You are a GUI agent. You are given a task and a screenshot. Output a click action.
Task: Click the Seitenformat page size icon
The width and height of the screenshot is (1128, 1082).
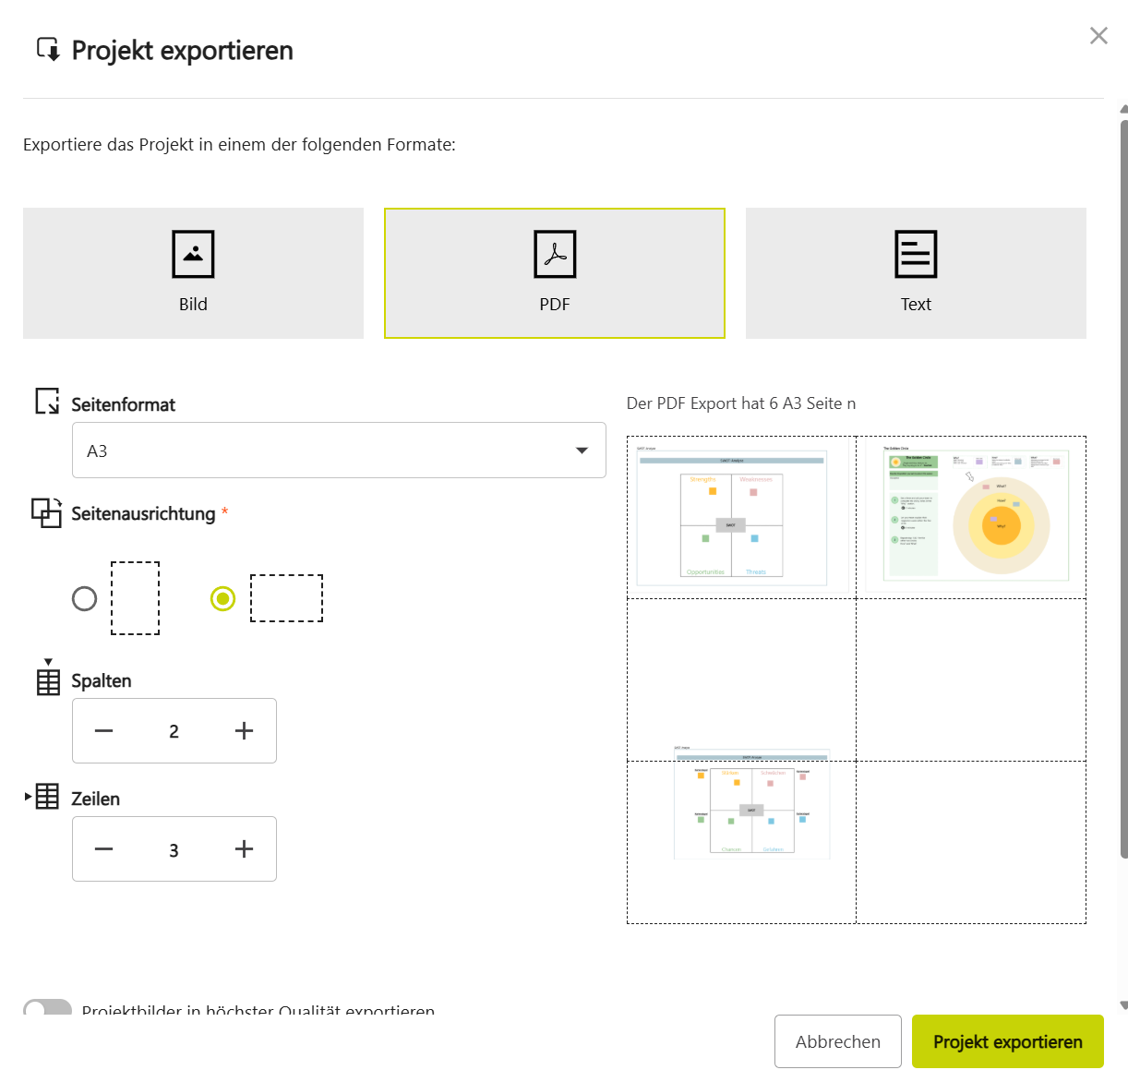tap(47, 402)
